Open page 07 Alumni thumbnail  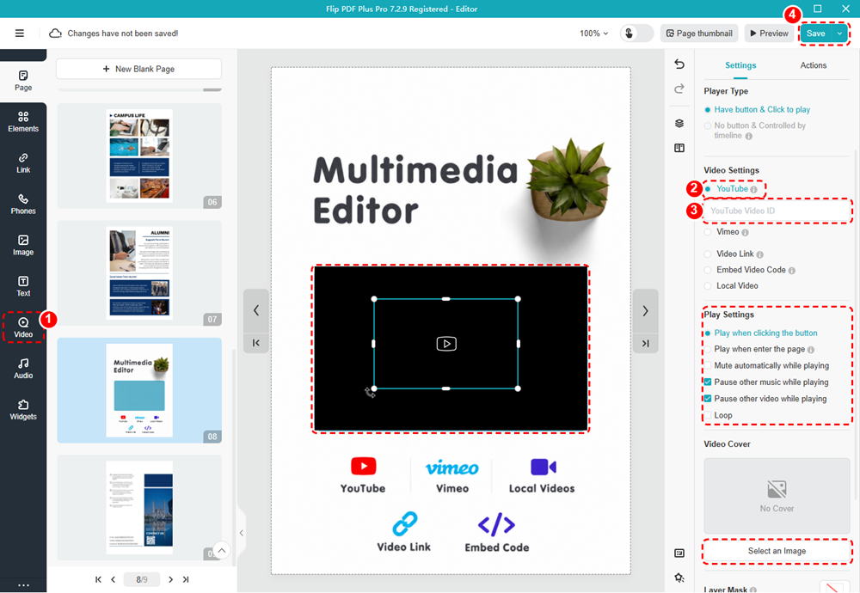coord(139,273)
